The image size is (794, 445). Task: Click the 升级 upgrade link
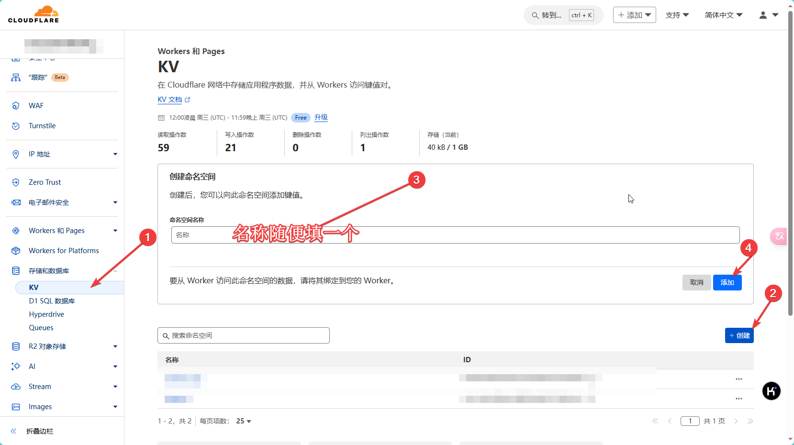(x=321, y=117)
